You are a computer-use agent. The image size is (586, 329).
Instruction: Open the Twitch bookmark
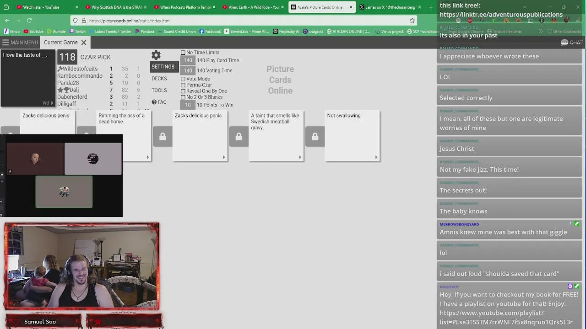[77, 32]
